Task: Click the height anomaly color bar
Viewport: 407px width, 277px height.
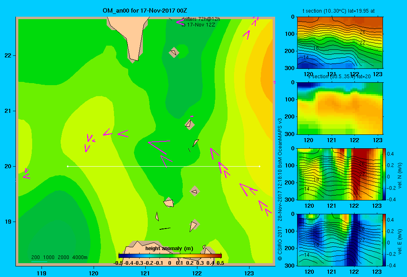Action: (170, 256)
